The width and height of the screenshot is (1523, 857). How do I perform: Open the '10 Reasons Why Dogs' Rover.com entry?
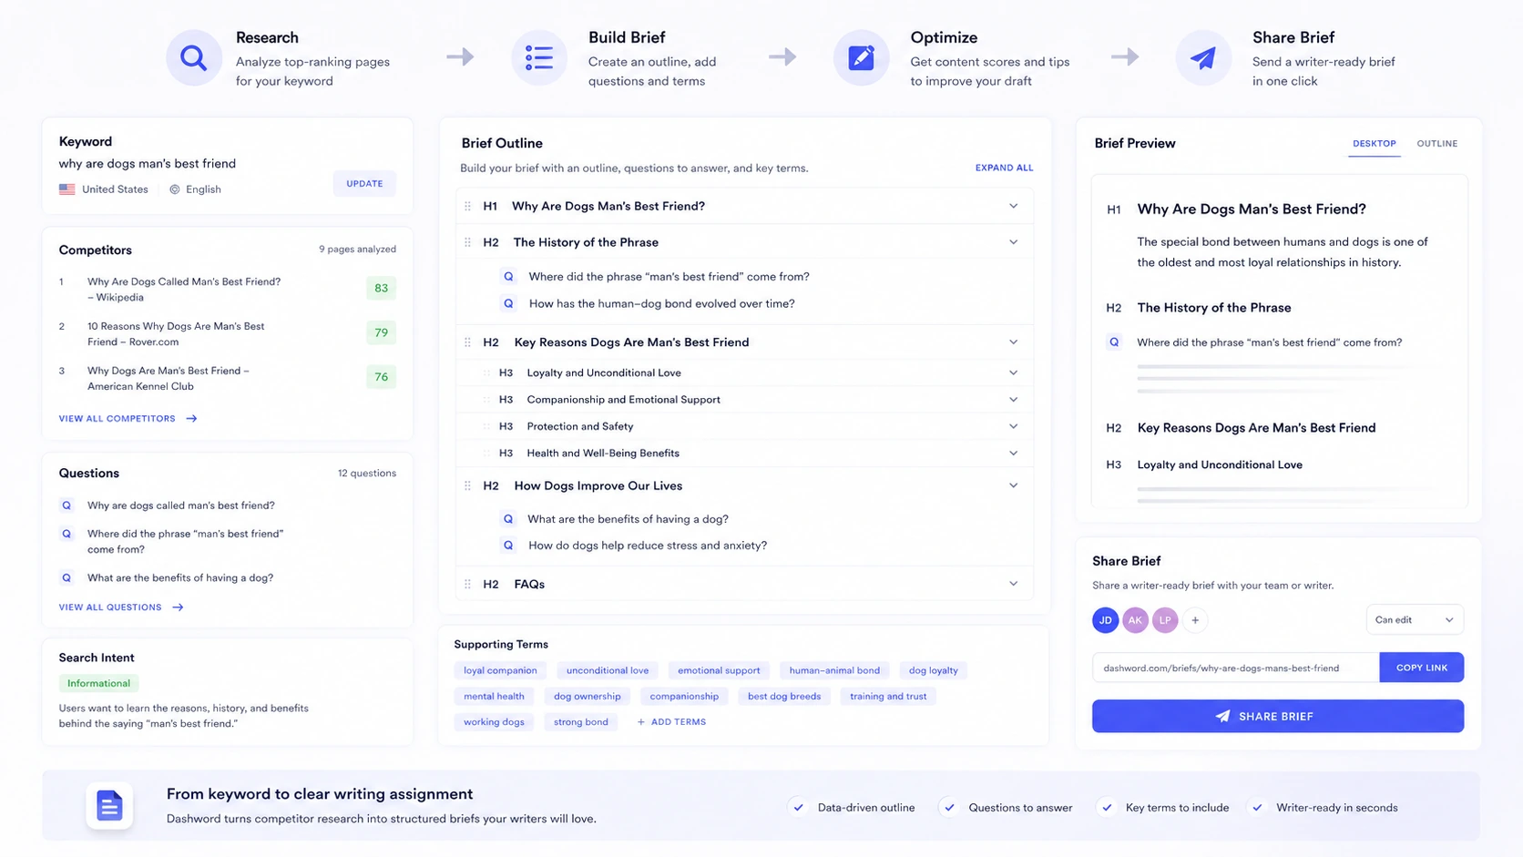tap(176, 334)
